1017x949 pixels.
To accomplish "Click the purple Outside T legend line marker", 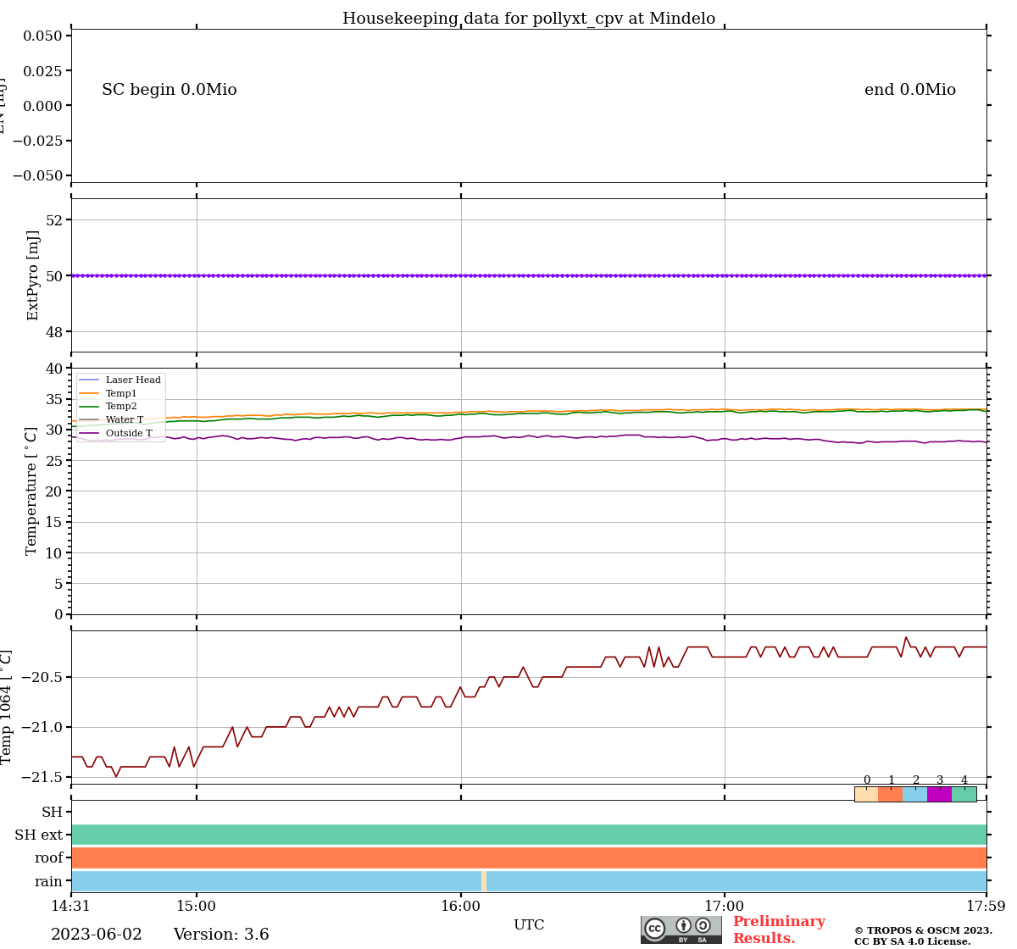I will pyautogui.click(x=89, y=434).
